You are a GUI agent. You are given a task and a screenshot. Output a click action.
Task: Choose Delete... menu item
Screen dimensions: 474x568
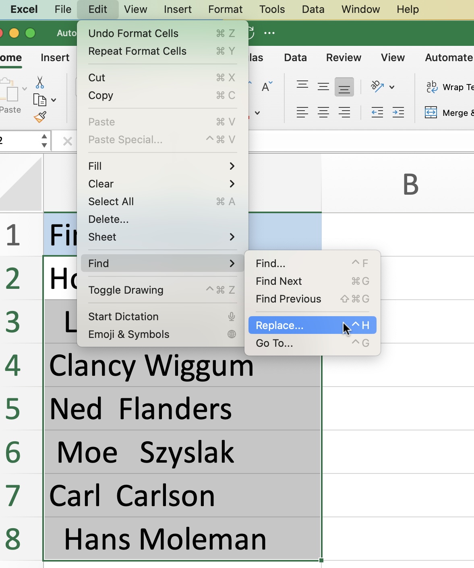162,219
